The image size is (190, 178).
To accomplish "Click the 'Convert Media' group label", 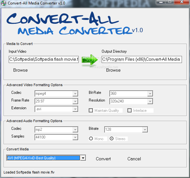I will click(17, 149).
